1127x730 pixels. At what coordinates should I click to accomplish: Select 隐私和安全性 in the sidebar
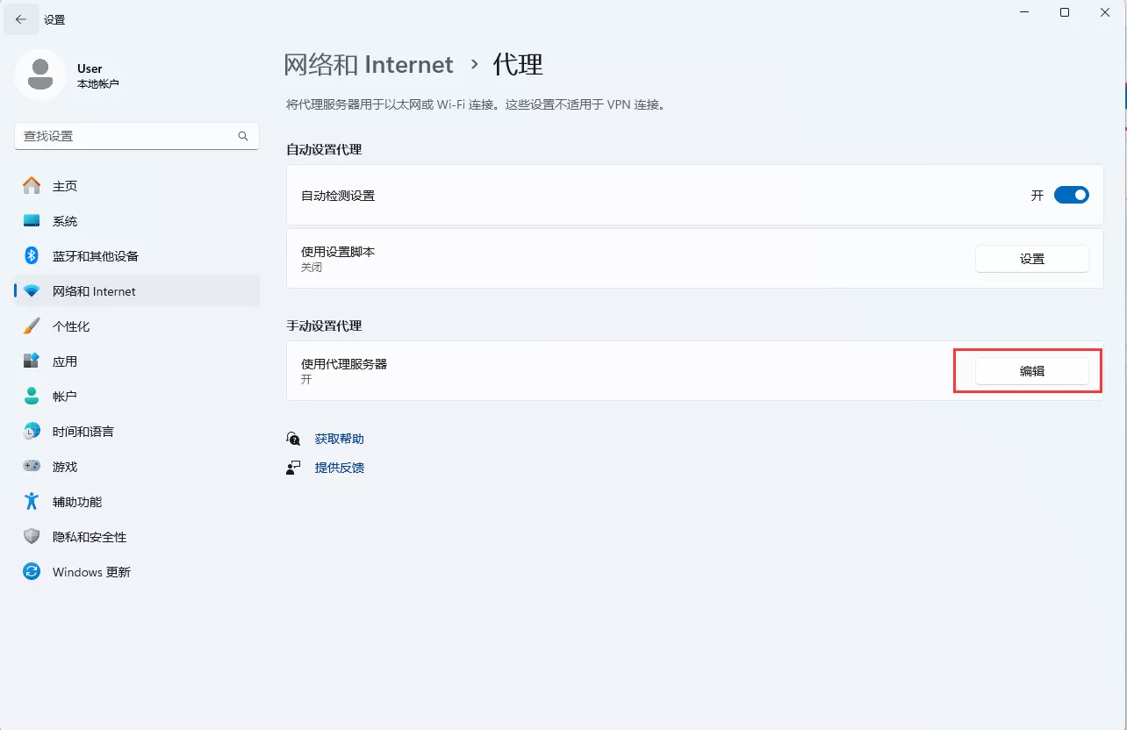click(x=89, y=536)
